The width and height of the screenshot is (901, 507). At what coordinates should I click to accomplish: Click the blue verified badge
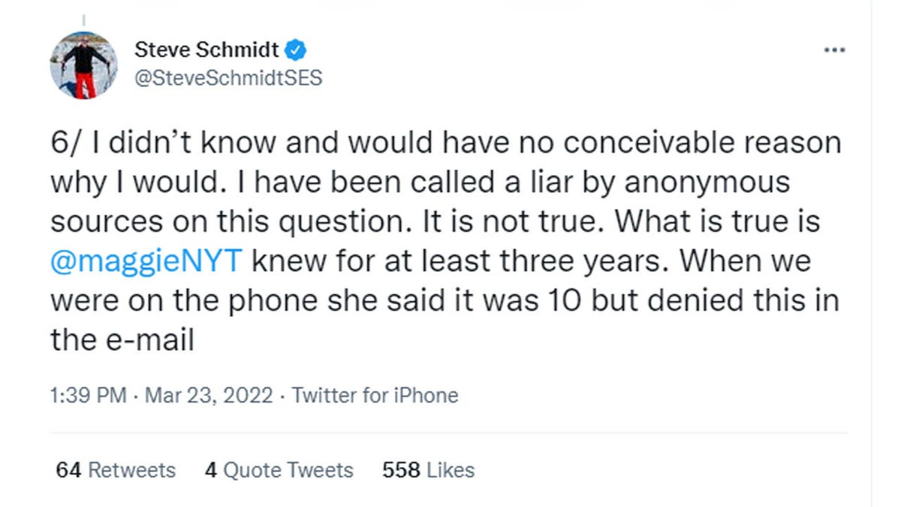click(x=298, y=50)
